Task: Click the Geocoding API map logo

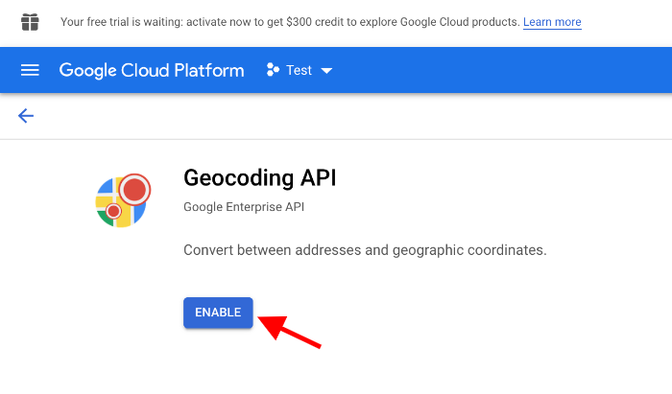Action: (x=123, y=200)
